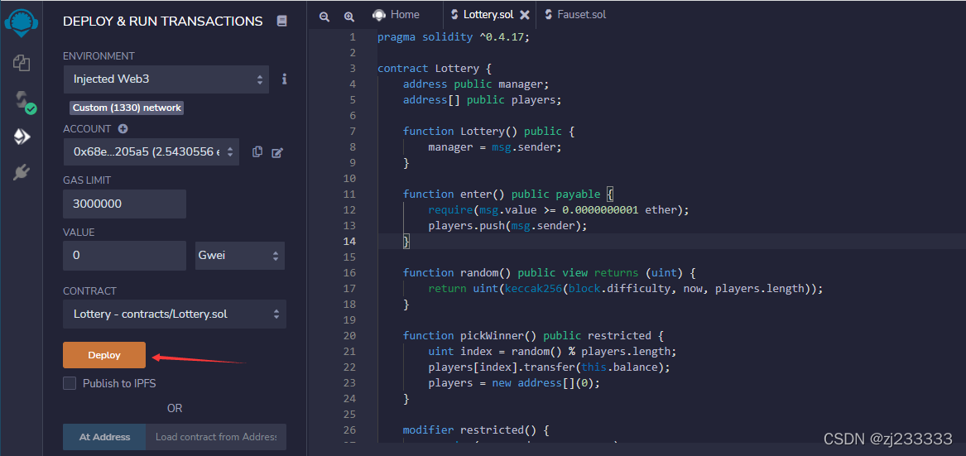Click the 'function enter() public payable' line
Image resolution: width=966 pixels, height=456 pixels.
click(508, 194)
